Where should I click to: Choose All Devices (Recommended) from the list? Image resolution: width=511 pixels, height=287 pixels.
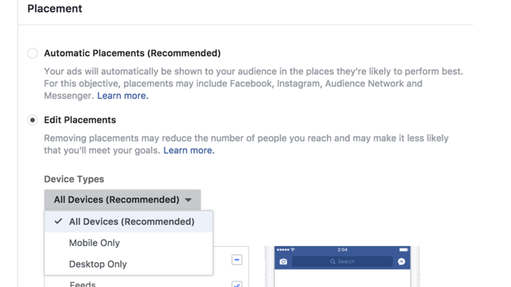(x=129, y=222)
